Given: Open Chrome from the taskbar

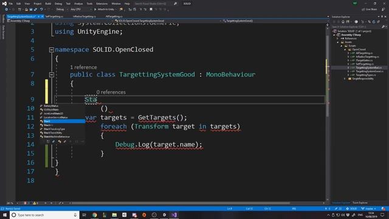Looking at the screenshot, I should [95, 215].
